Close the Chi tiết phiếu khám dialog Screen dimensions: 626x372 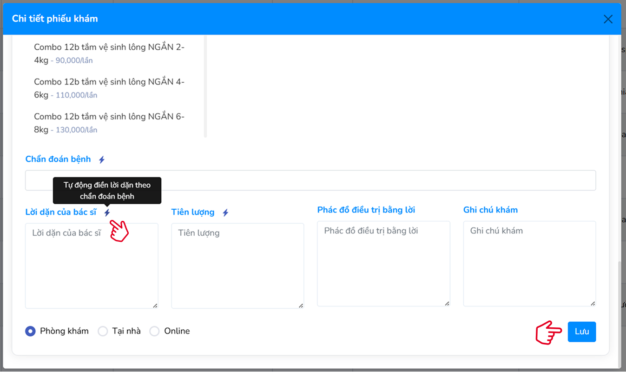[x=608, y=19]
